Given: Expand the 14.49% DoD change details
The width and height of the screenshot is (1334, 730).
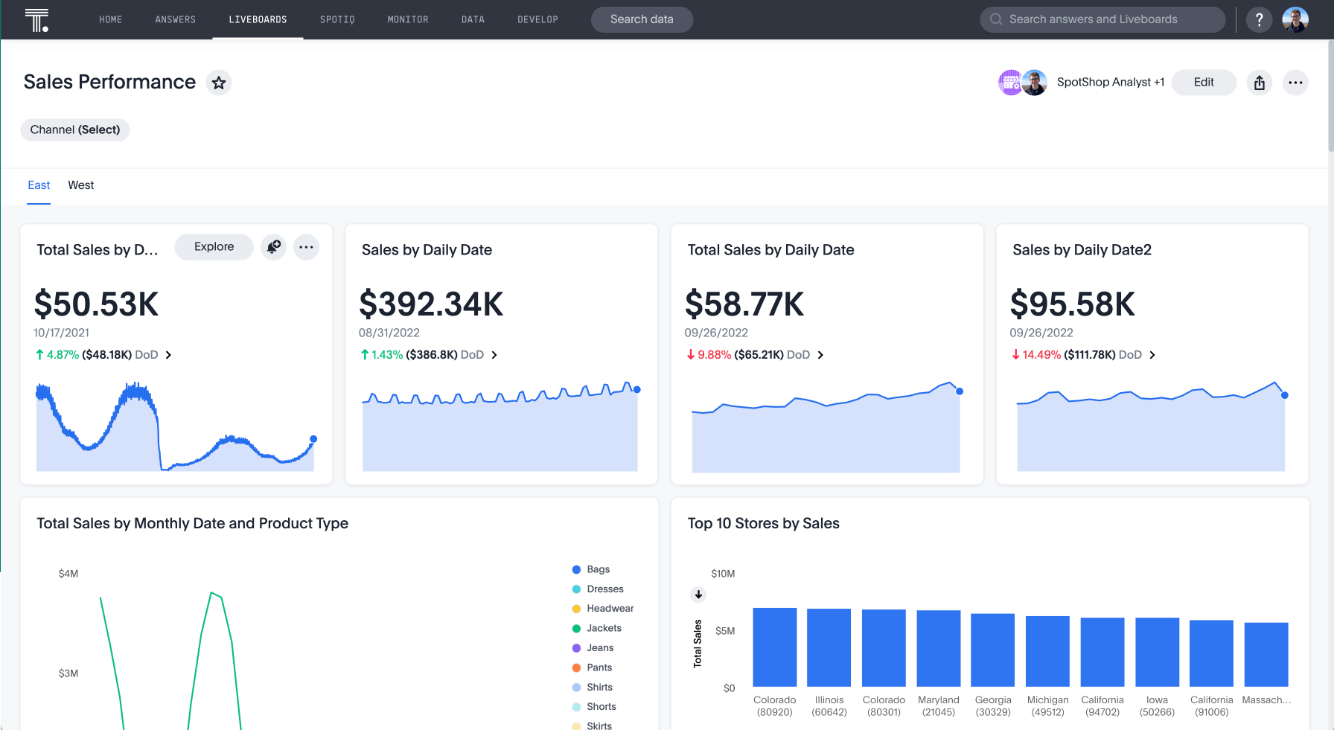Looking at the screenshot, I should coord(1152,355).
